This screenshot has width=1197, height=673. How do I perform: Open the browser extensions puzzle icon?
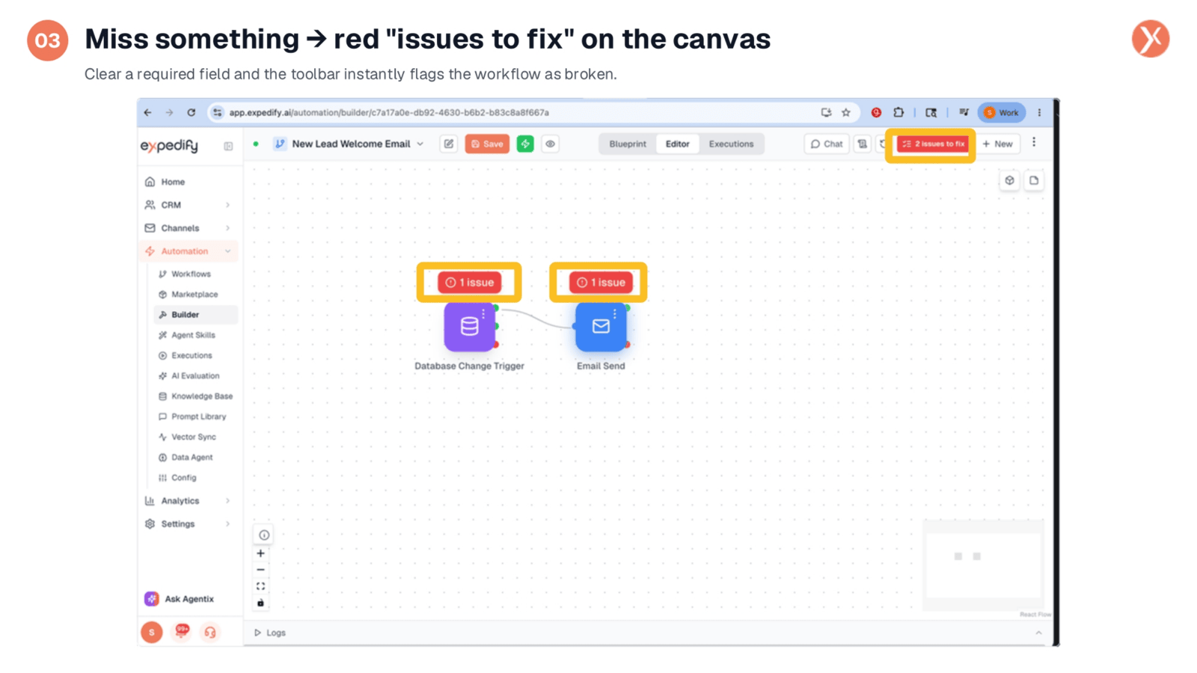click(898, 113)
